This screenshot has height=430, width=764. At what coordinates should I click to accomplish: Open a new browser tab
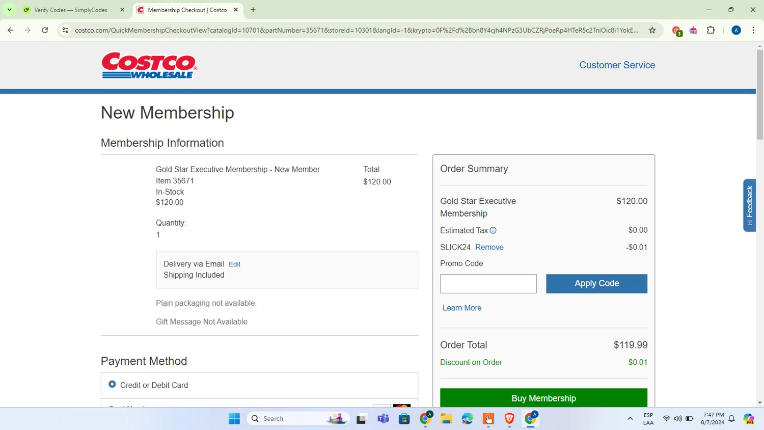pyautogui.click(x=253, y=10)
